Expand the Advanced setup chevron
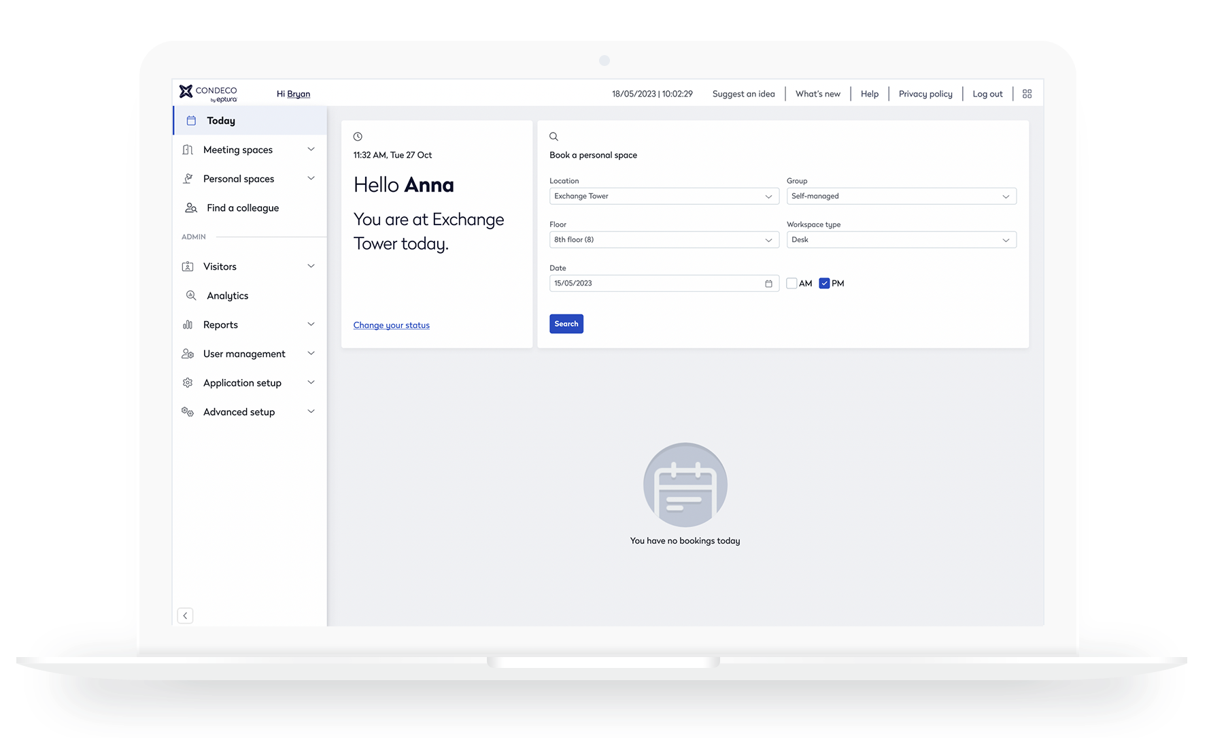1209x738 pixels. click(x=311, y=412)
